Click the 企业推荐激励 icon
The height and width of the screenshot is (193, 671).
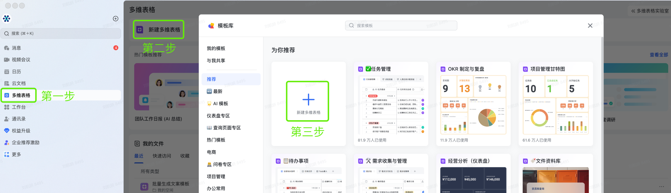pyautogui.click(x=7, y=142)
